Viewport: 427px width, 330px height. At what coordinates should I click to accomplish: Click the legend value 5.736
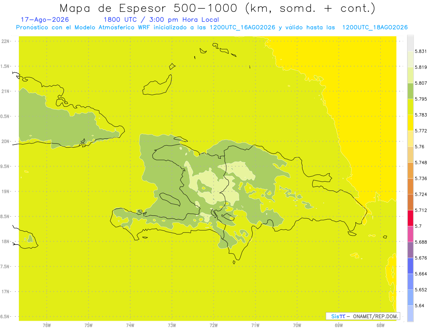[421, 178]
